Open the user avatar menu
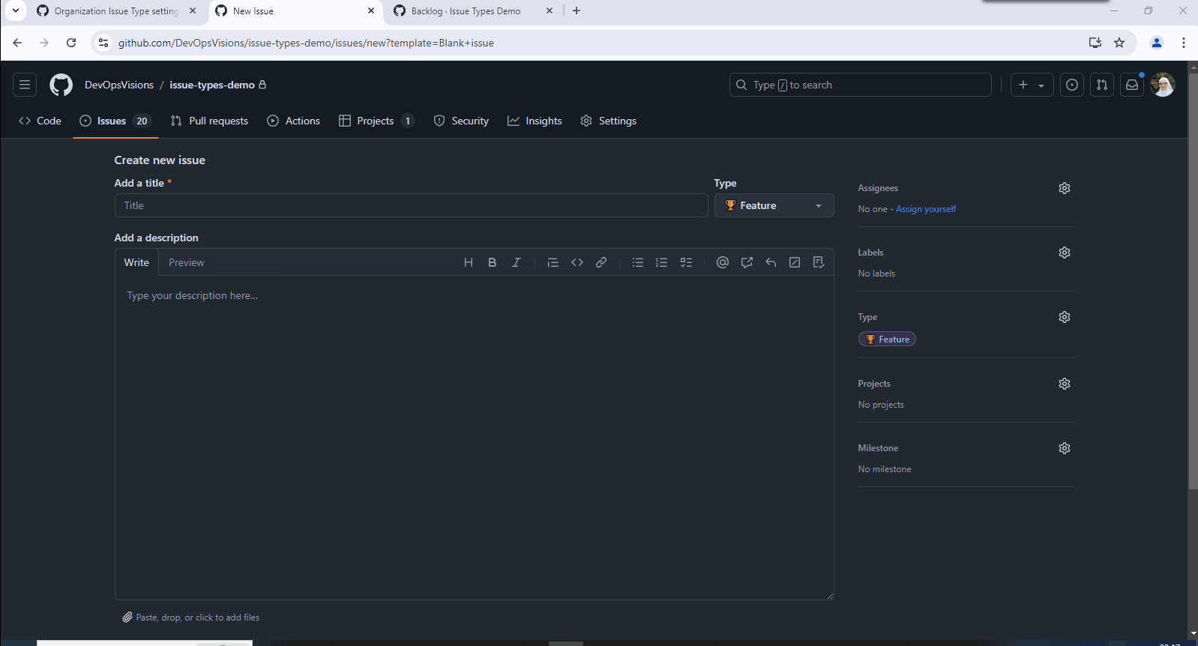1198x646 pixels. point(1163,85)
